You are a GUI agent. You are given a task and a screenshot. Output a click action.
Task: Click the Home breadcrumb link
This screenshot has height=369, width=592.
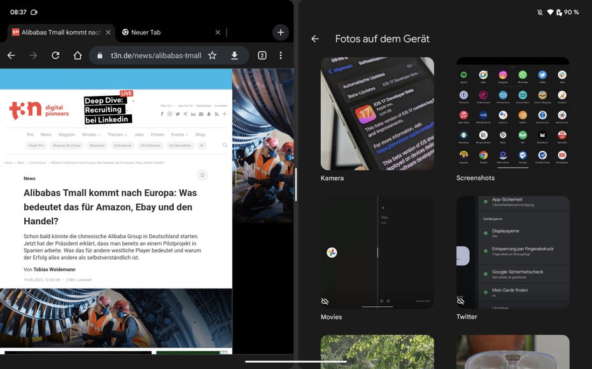click(8, 163)
